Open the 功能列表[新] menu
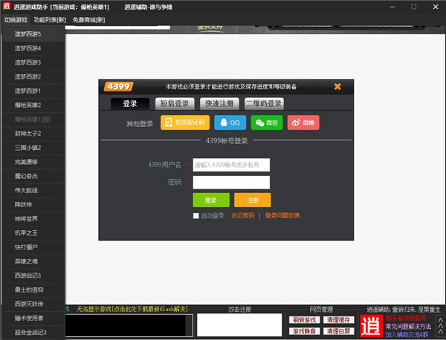The width and height of the screenshot is (446, 340). [50, 20]
